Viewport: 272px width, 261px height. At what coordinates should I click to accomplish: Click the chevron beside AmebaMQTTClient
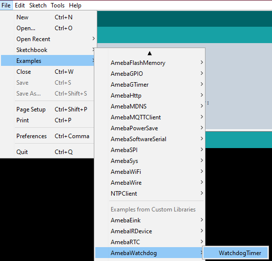pyautogui.click(x=202, y=117)
